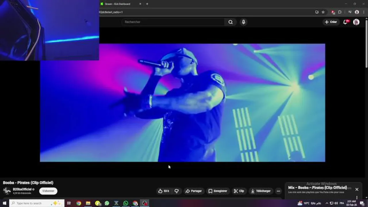Viewport: 368px width, 207px height.
Task: Open the B2obaOfficiel channel avatar
Action: coord(7,191)
